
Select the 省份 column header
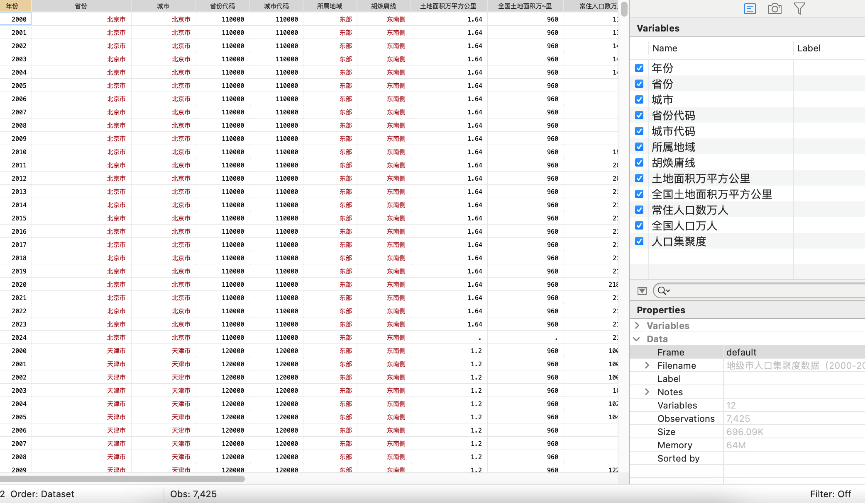click(81, 6)
